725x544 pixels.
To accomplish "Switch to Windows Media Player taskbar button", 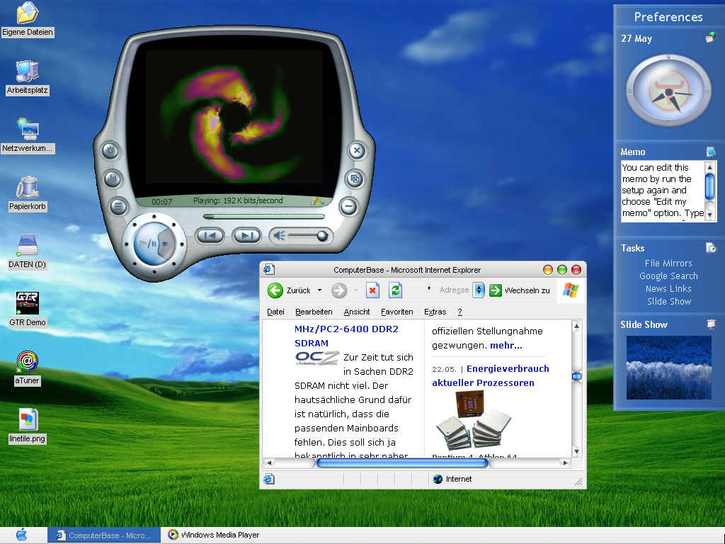I will point(214,535).
